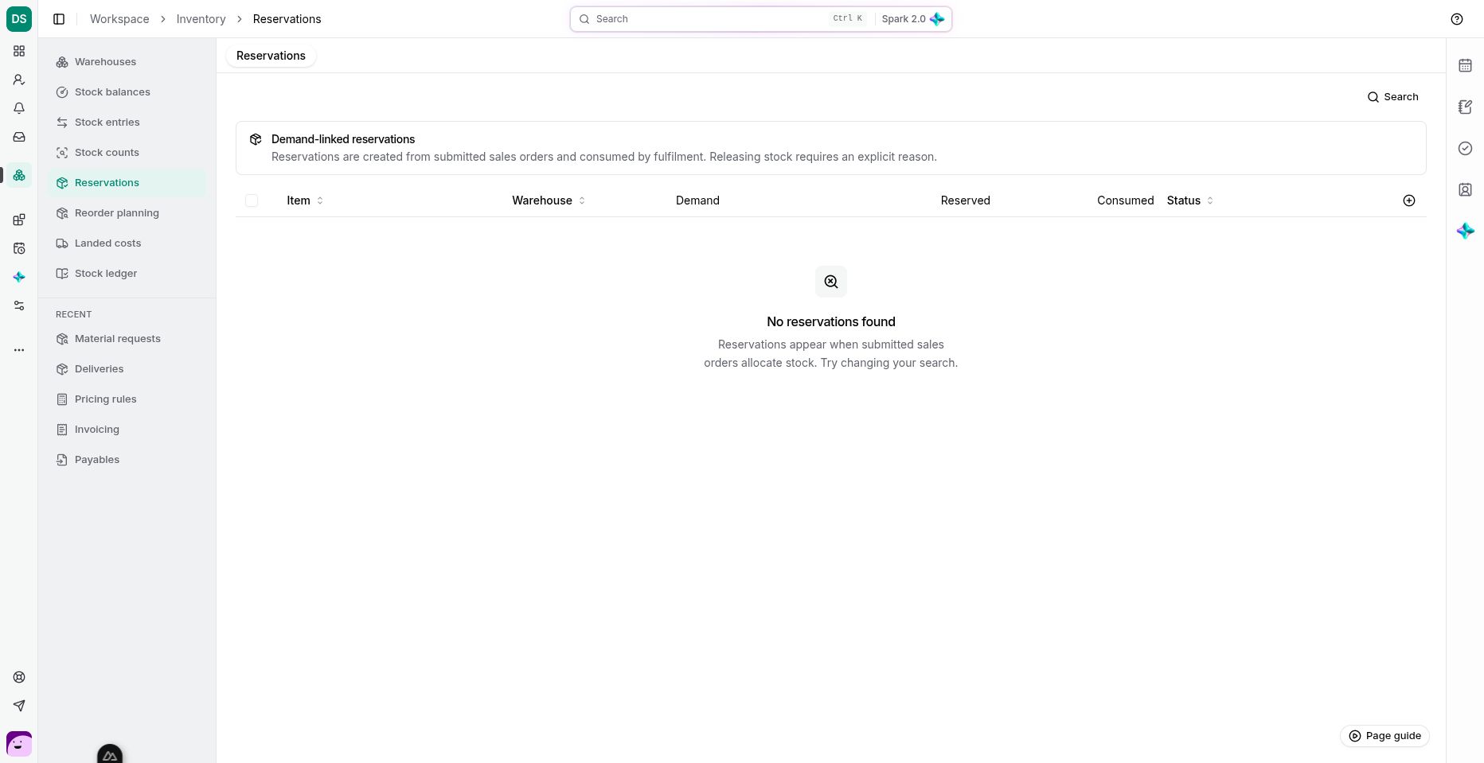The image size is (1484, 763).
Task: Toggle the select-all checkbox in table header
Action: 252,200
